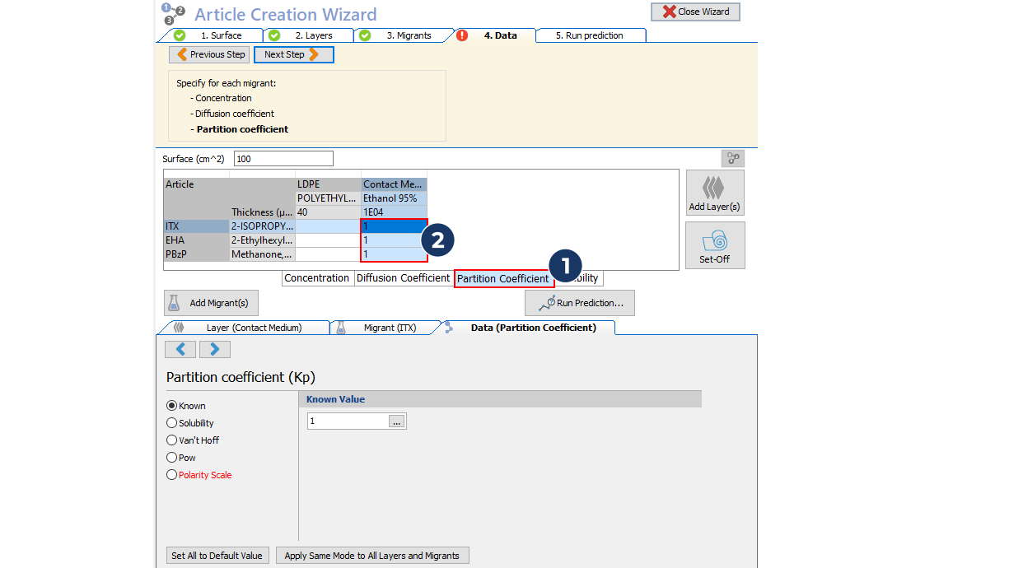Select the Solubility radio option
This screenshot has width=1009, height=568.
172,423
